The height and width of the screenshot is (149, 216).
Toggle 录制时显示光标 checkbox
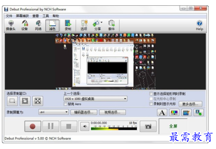151,104
